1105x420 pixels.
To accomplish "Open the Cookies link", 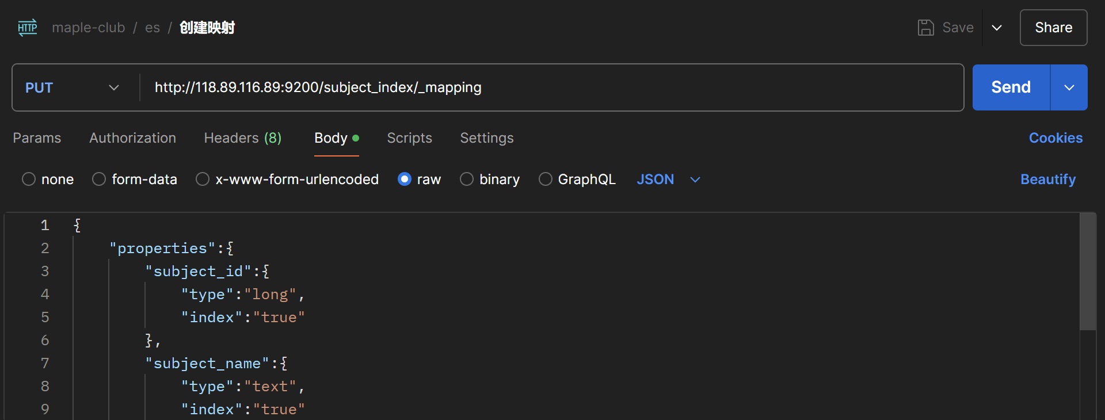I will tap(1056, 138).
